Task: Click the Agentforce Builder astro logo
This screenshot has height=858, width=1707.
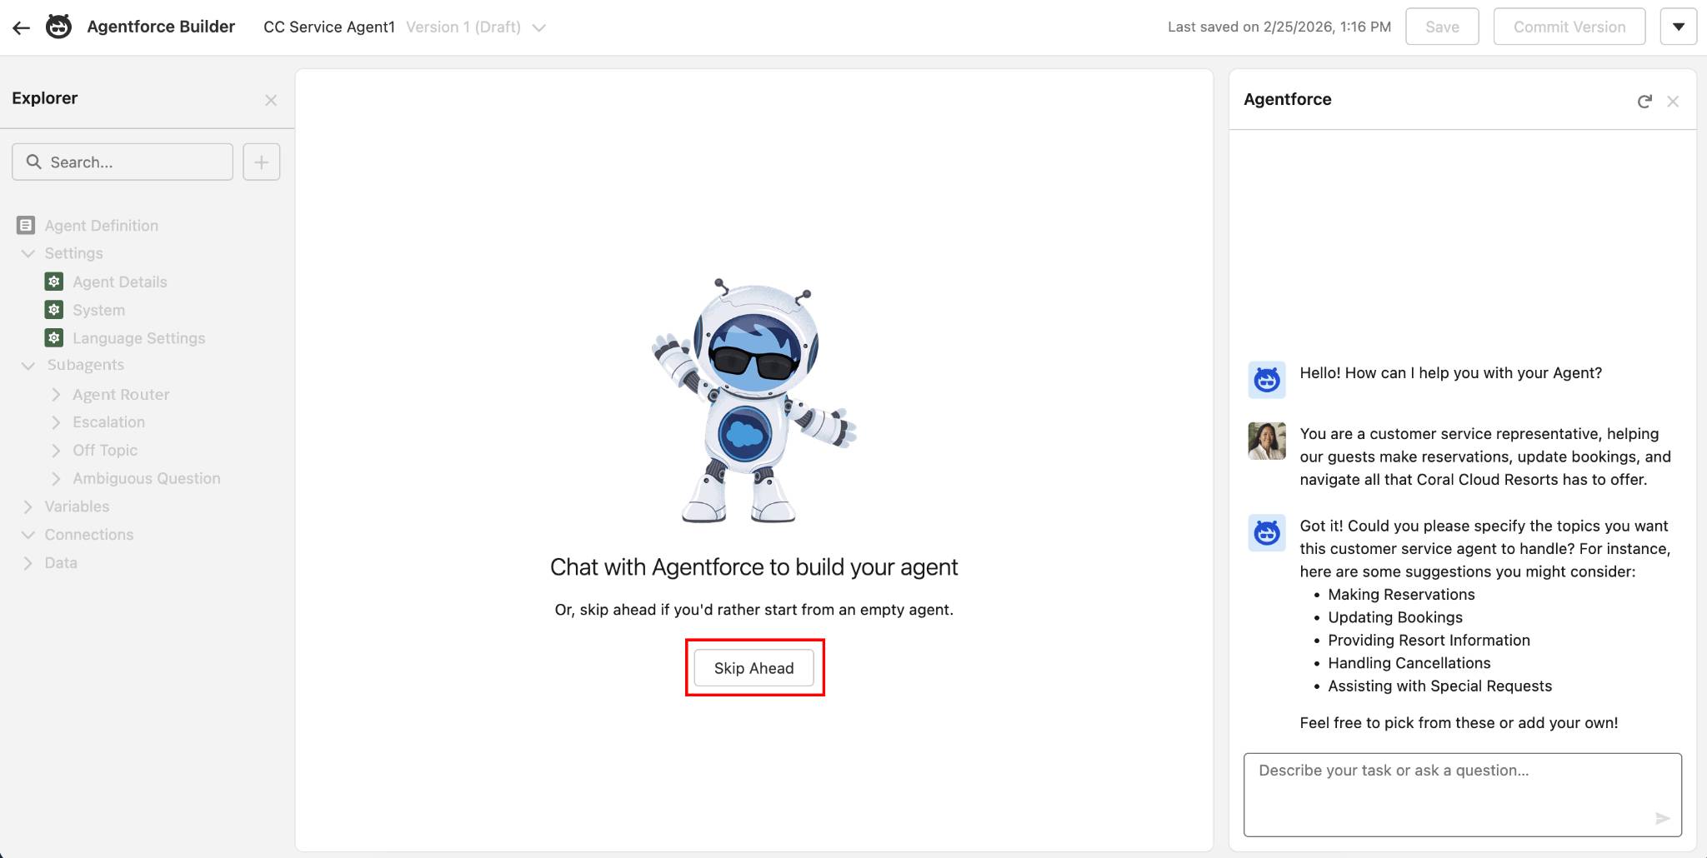Action: pyautogui.click(x=58, y=27)
